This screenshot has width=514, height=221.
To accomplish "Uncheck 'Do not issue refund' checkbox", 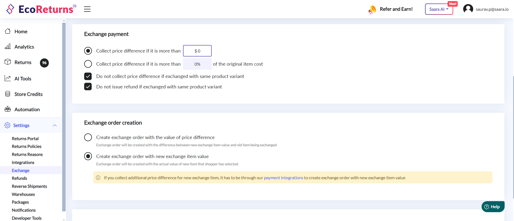I will 88,87.
